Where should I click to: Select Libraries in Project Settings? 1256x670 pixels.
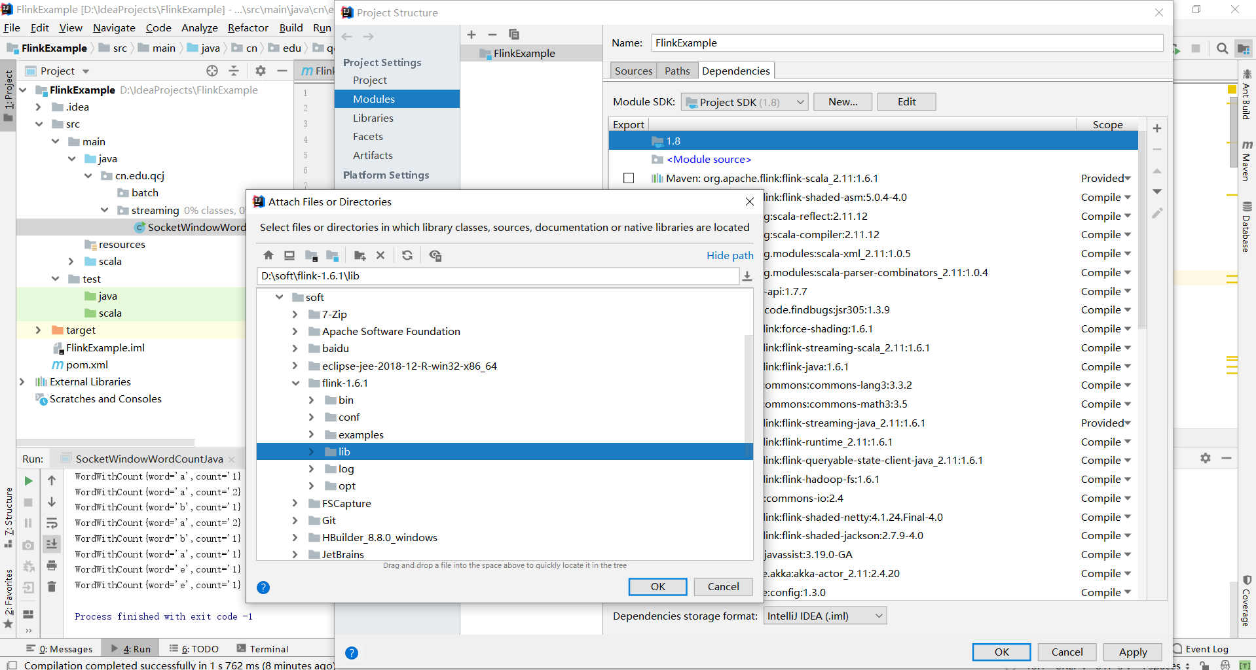tap(373, 118)
